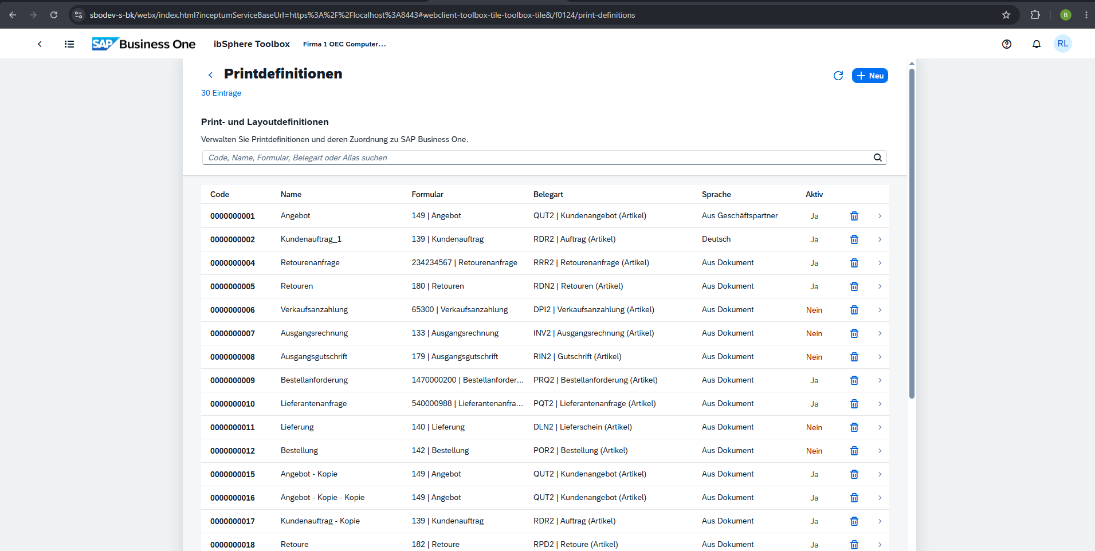Image resolution: width=1095 pixels, height=551 pixels.
Task: Delete the Bestellanforderung row
Action: coord(854,380)
